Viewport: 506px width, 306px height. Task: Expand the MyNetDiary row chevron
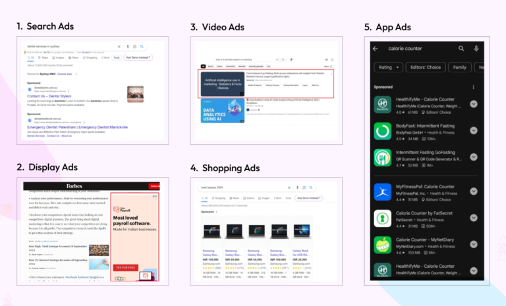[x=474, y=244]
